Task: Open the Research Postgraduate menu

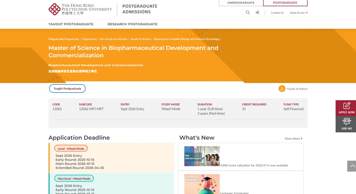Action: [x=132, y=24]
